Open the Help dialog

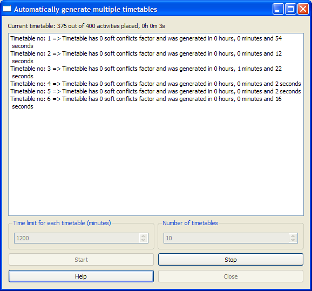coord(81,276)
